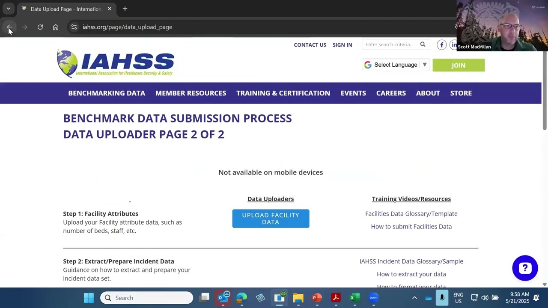Open the Contact Us link

click(310, 44)
